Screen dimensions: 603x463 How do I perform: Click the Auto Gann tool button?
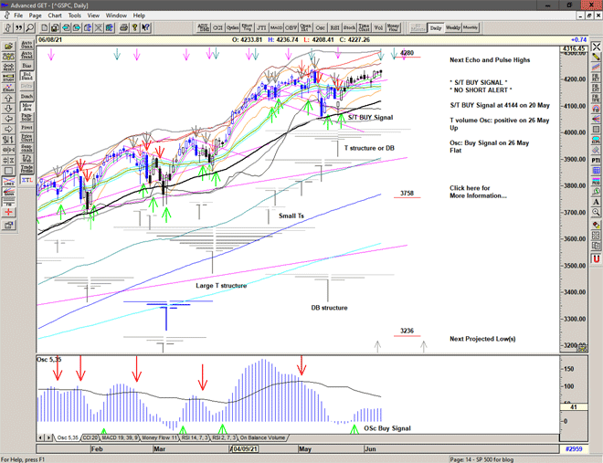pyautogui.click(x=26, y=43)
